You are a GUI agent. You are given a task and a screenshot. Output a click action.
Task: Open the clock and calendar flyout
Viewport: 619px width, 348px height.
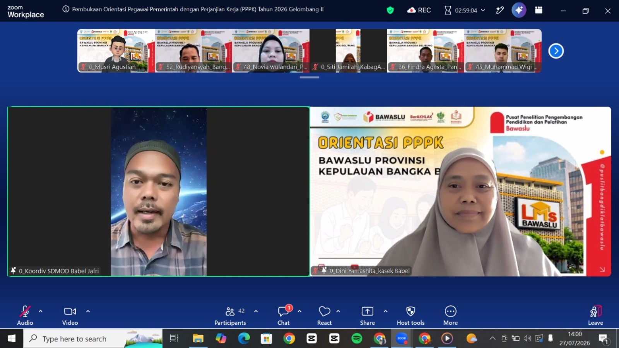pos(575,338)
